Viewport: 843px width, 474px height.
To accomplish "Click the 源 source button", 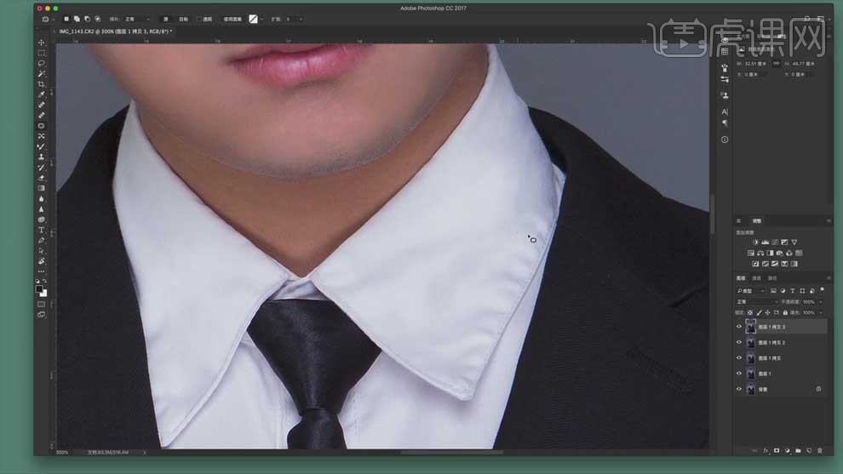I will tap(165, 20).
